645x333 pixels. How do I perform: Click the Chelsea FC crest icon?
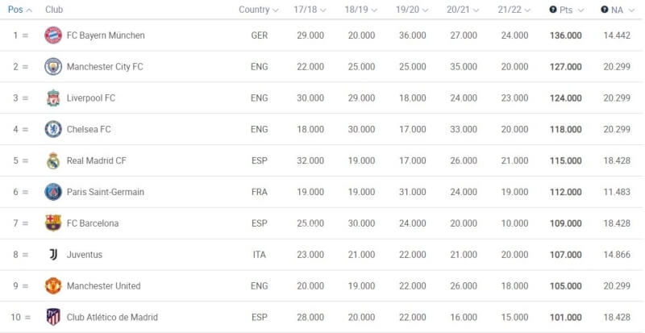pos(53,129)
